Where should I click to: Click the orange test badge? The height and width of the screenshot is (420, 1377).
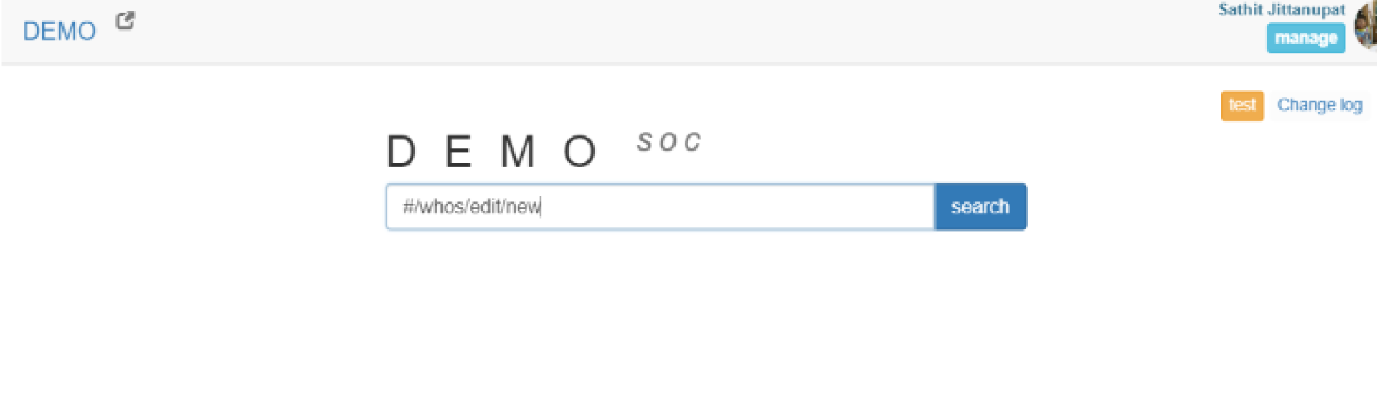click(x=1241, y=105)
